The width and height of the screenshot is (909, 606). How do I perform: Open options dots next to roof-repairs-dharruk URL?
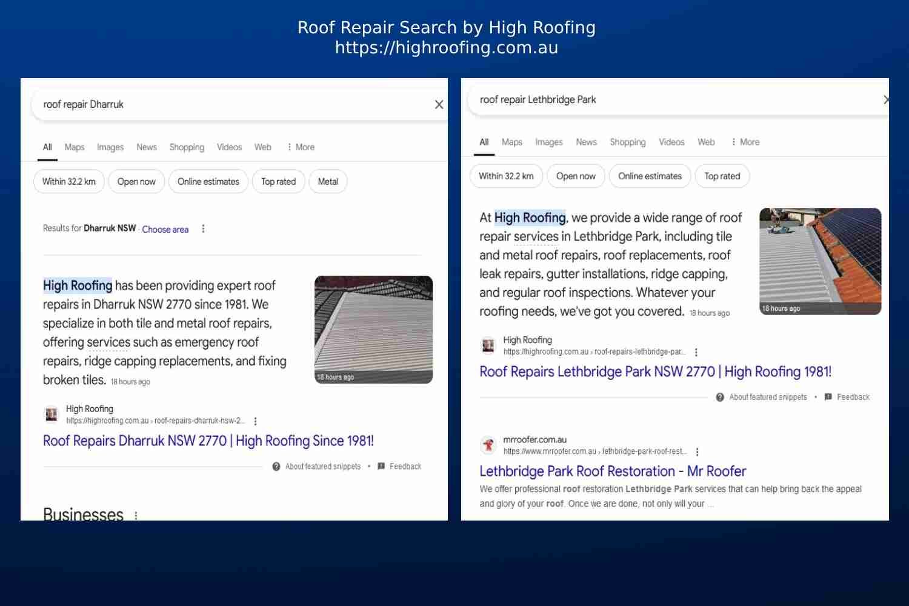point(255,421)
